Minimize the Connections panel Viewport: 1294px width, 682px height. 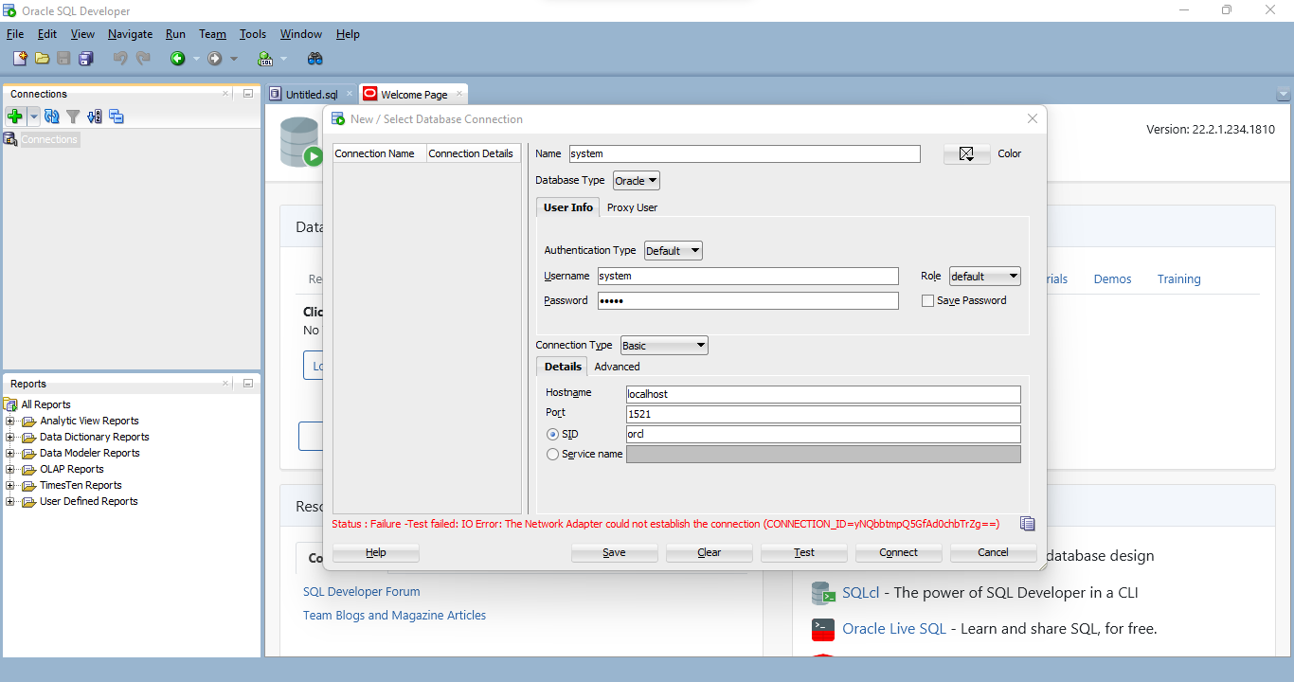click(x=248, y=94)
